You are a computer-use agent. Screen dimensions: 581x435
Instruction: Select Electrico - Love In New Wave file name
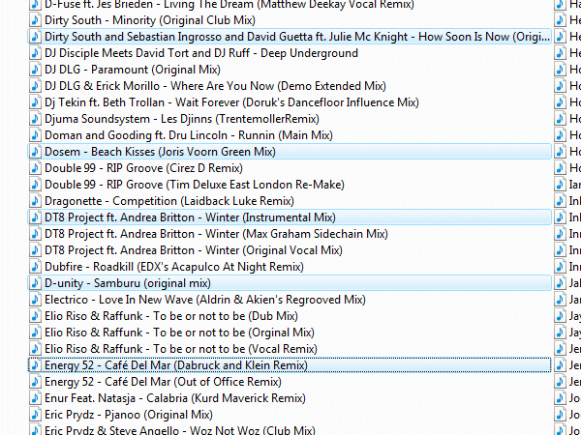205,300
